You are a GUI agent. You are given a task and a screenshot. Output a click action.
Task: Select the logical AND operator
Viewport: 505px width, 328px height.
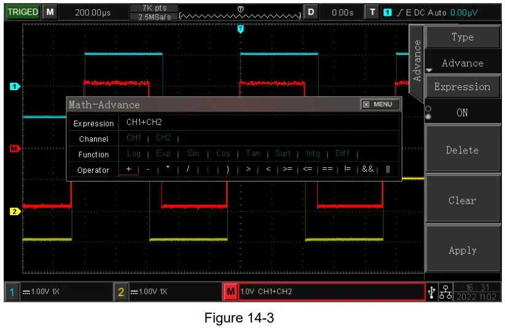(367, 169)
